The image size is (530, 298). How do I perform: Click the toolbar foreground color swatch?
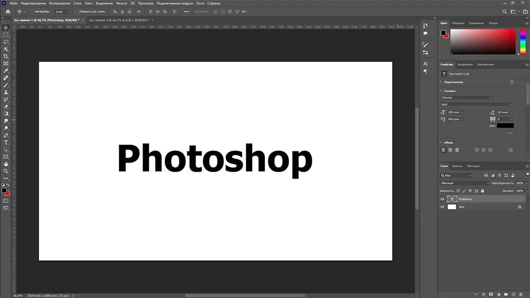click(x=4, y=191)
